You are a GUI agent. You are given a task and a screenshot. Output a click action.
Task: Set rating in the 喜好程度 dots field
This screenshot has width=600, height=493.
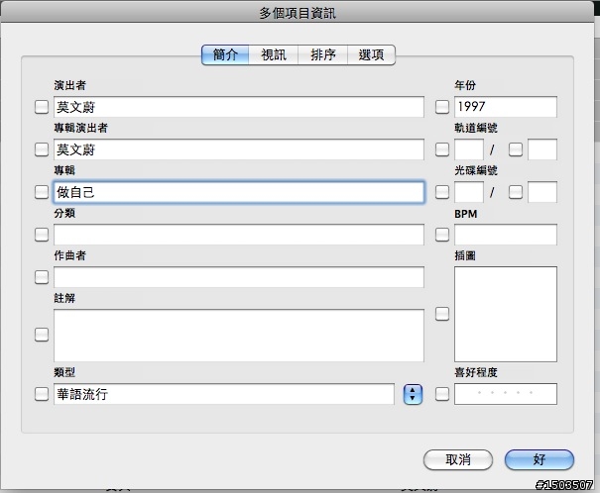(506, 394)
